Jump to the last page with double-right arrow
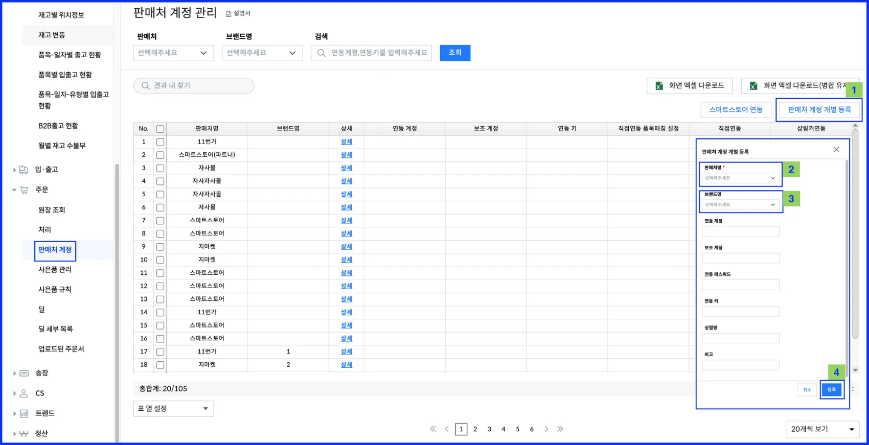 click(560, 429)
